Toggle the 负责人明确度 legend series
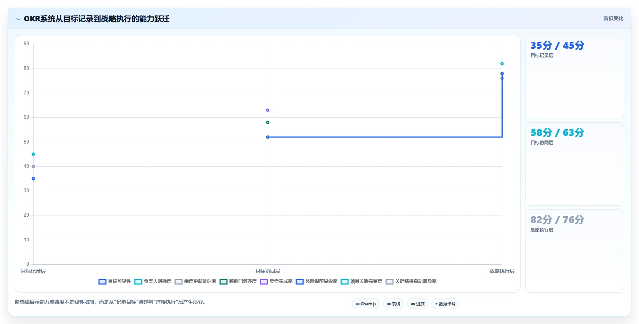Viewport: 639px width, 324px height. pos(153,281)
